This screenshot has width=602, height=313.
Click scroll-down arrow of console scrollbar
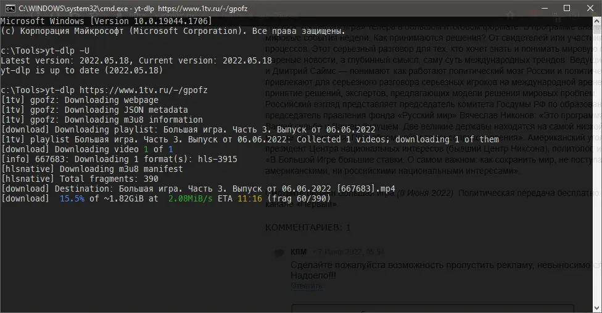pos(597,307)
